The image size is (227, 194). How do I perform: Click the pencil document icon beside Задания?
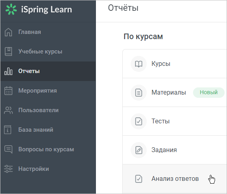point(139,150)
